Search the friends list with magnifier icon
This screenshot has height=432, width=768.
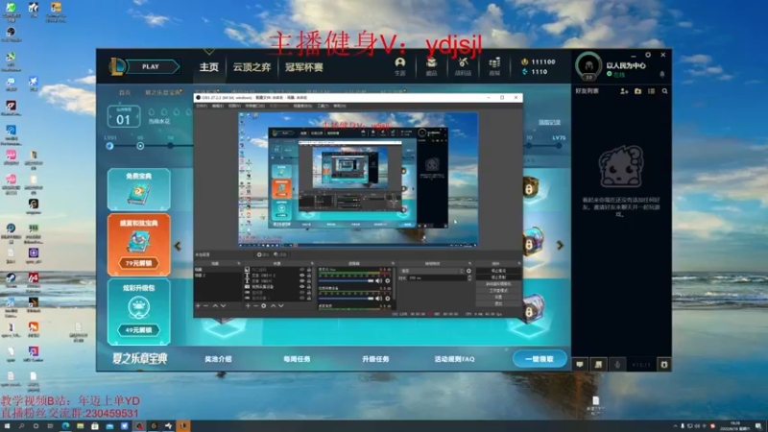coord(664,91)
